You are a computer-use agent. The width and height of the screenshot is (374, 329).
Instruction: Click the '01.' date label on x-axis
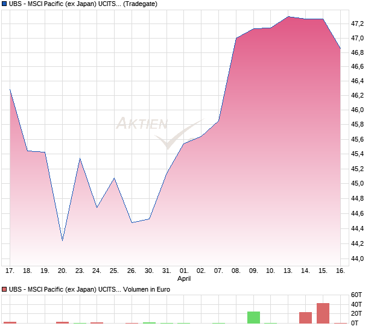tap(184, 271)
